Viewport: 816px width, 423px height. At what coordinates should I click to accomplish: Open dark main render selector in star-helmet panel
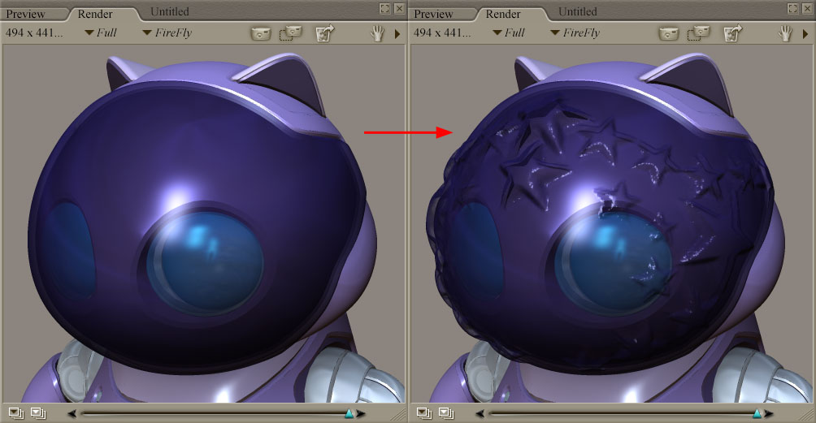coord(424,413)
